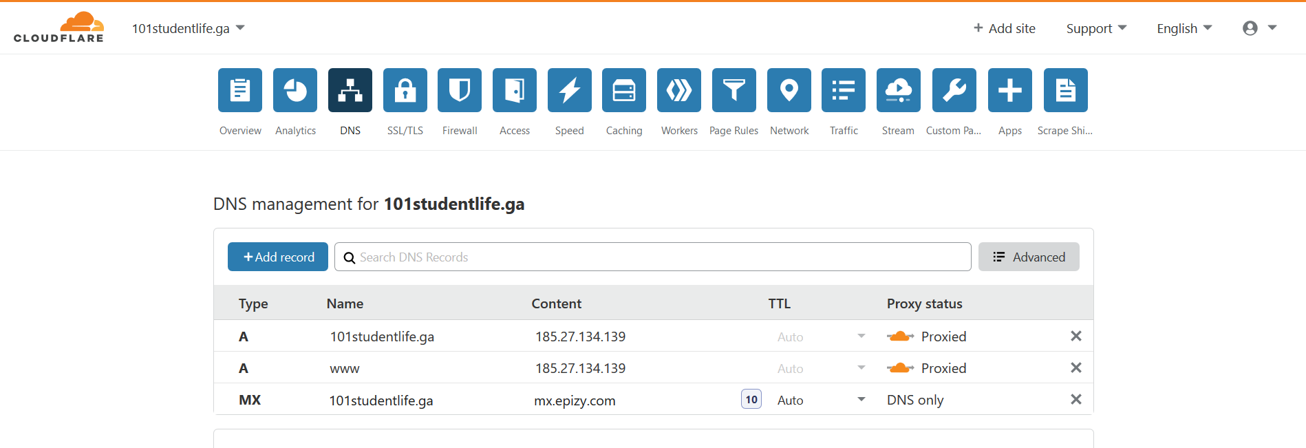Open the Network location pin icon
The width and height of the screenshot is (1306, 448).
(789, 90)
